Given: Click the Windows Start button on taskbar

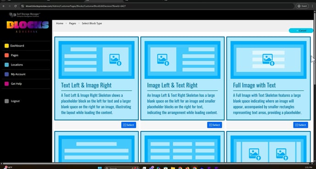Looking at the screenshot, I should pos(100,168).
